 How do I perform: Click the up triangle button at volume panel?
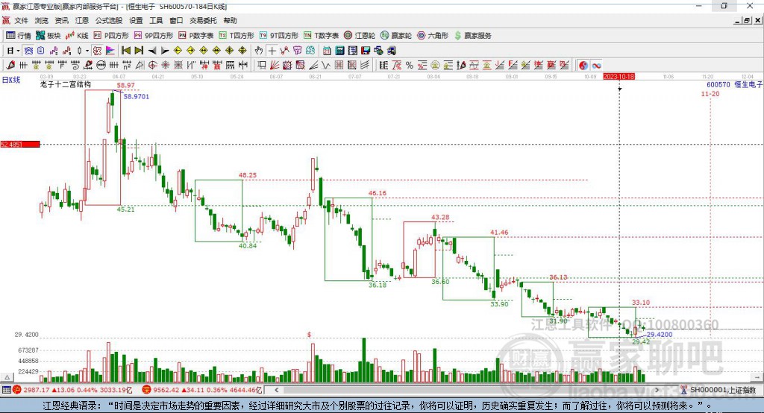[x=7, y=377]
